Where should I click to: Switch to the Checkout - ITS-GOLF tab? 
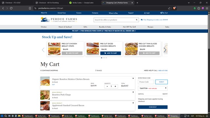13,3
